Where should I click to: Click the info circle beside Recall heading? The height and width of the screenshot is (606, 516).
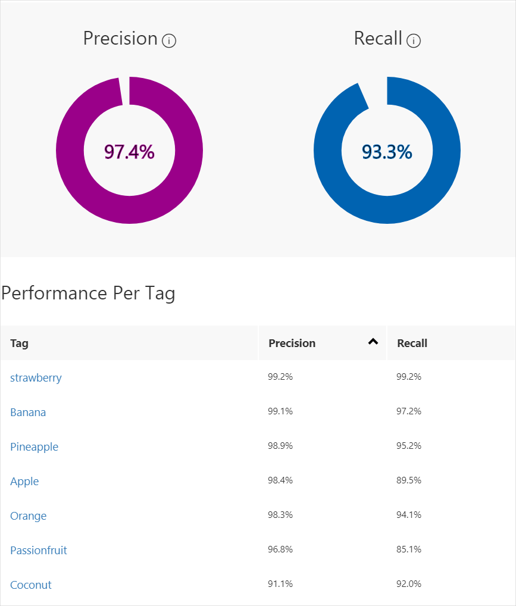tap(414, 40)
